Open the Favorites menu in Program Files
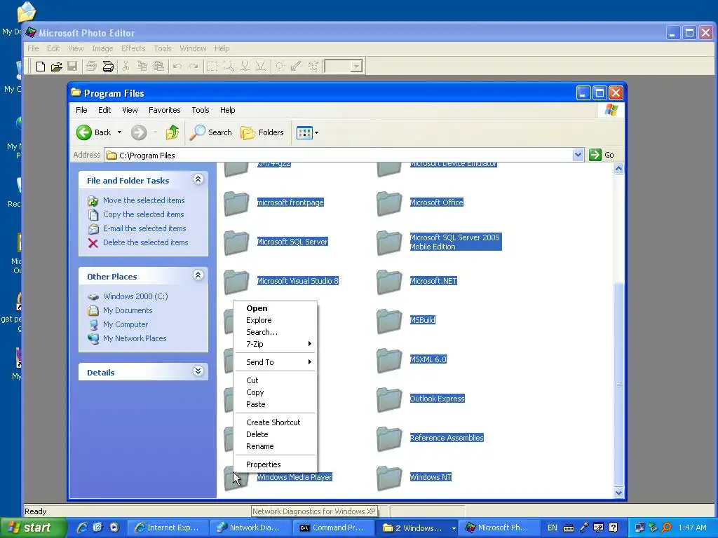Image resolution: width=718 pixels, height=538 pixels. point(164,110)
